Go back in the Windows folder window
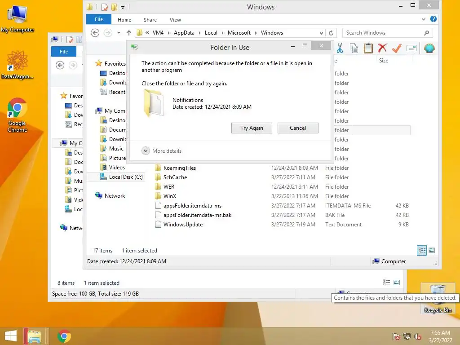460x345 pixels. (x=95, y=32)
